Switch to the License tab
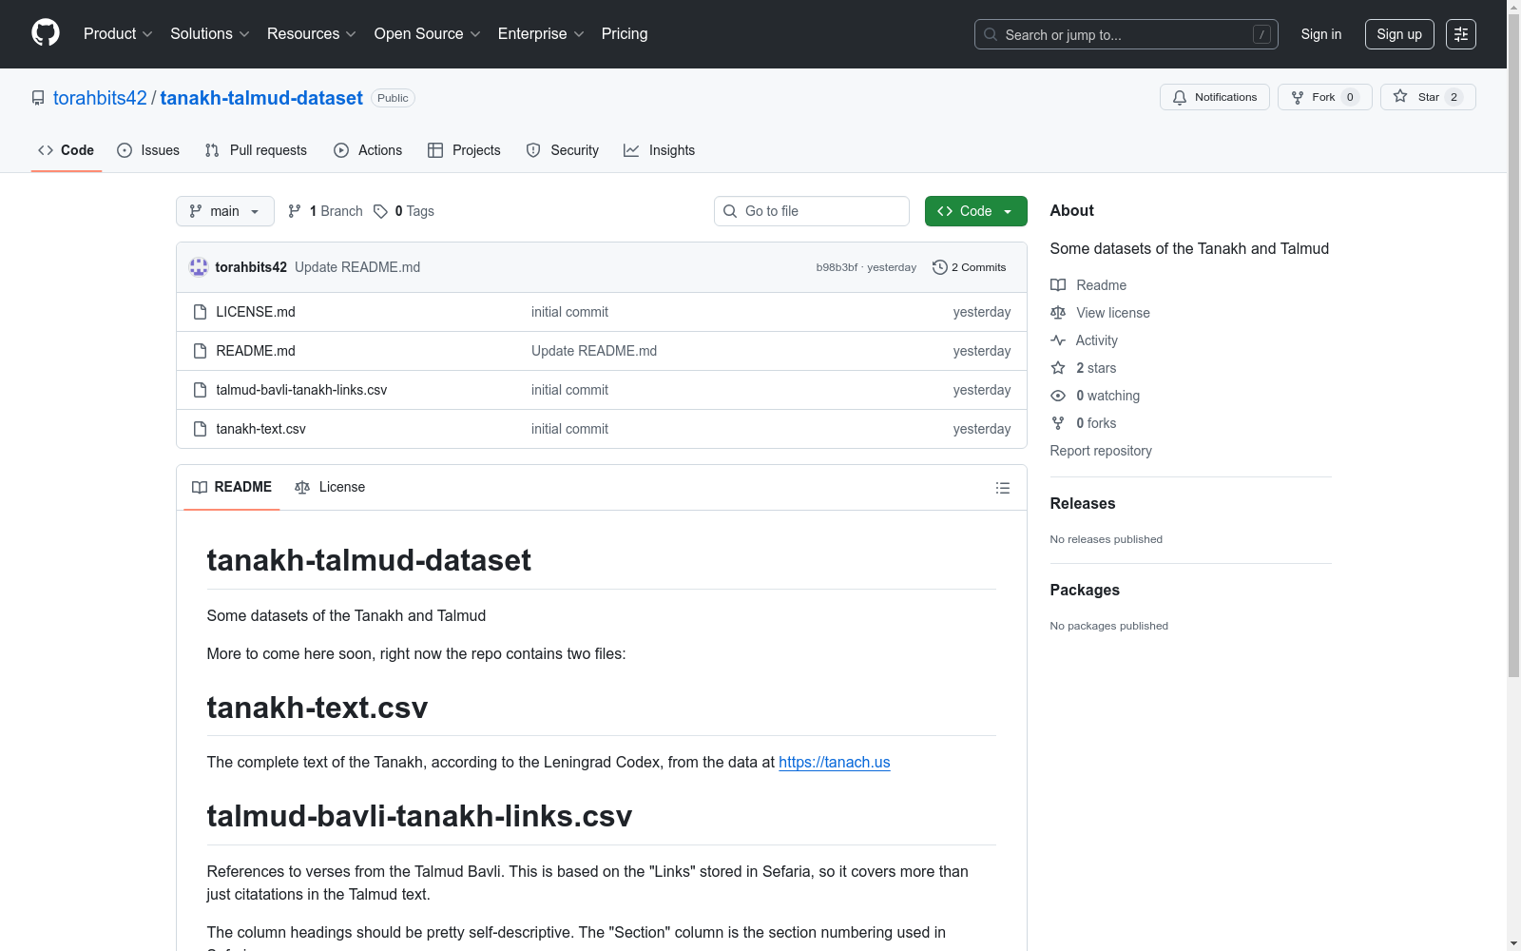The image size is (1521, 951). click(330, 487)
